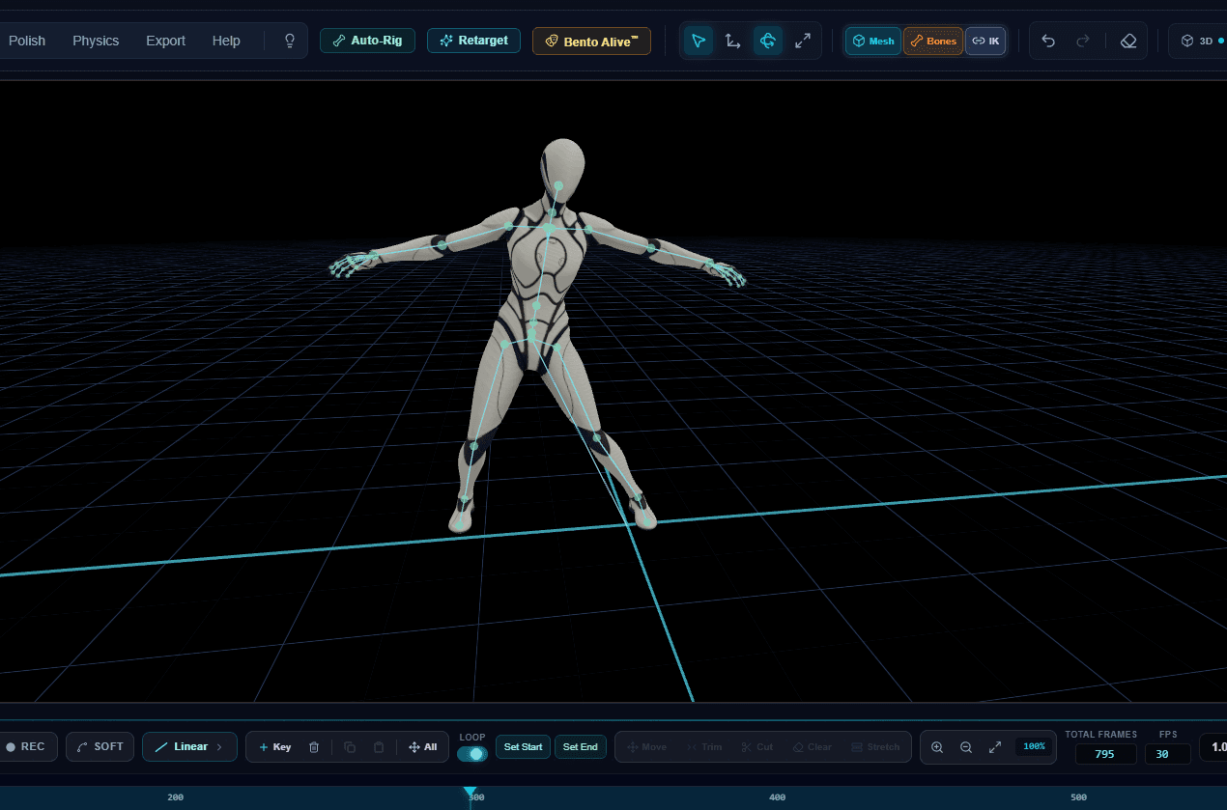
Task: Click the copy keyframe icon
Action: click(350, 747)
